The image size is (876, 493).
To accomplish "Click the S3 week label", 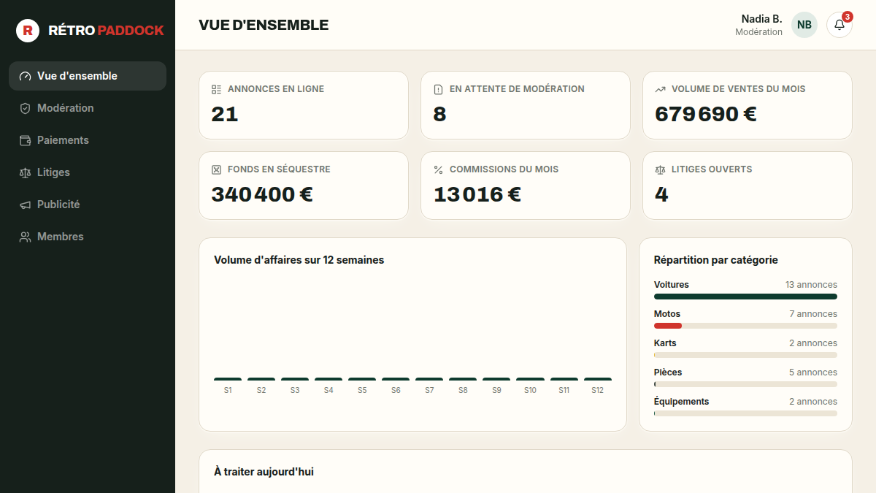I will [295, 391].
